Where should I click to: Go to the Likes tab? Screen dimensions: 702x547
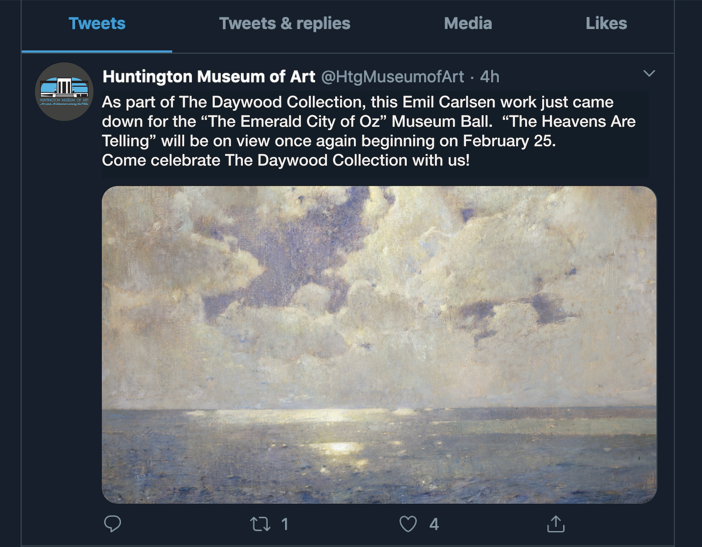click(x=606, y=24)
